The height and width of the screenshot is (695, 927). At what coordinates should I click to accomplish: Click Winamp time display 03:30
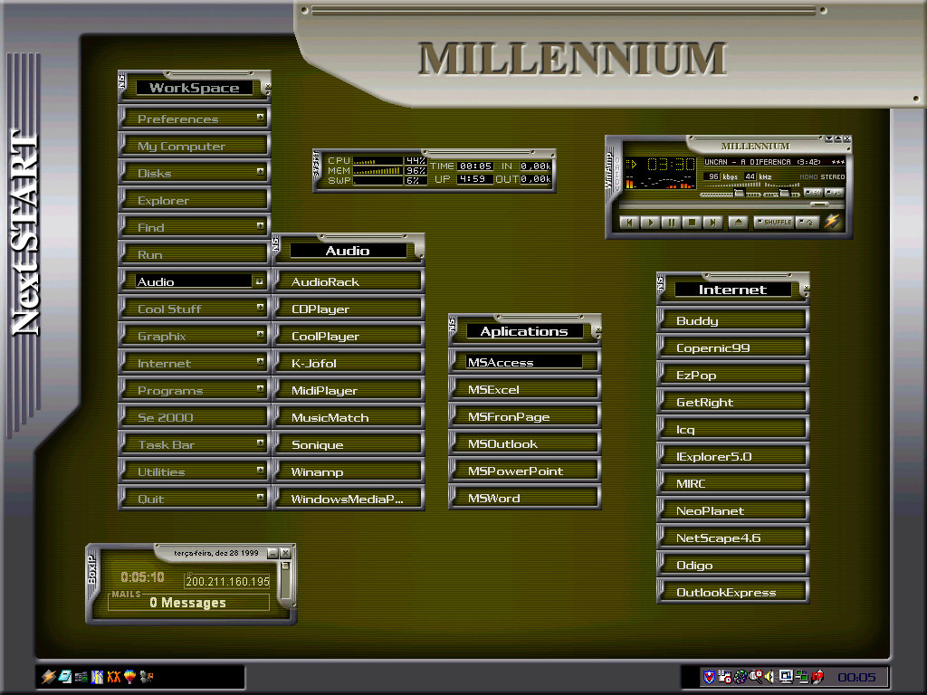(672, 164)
